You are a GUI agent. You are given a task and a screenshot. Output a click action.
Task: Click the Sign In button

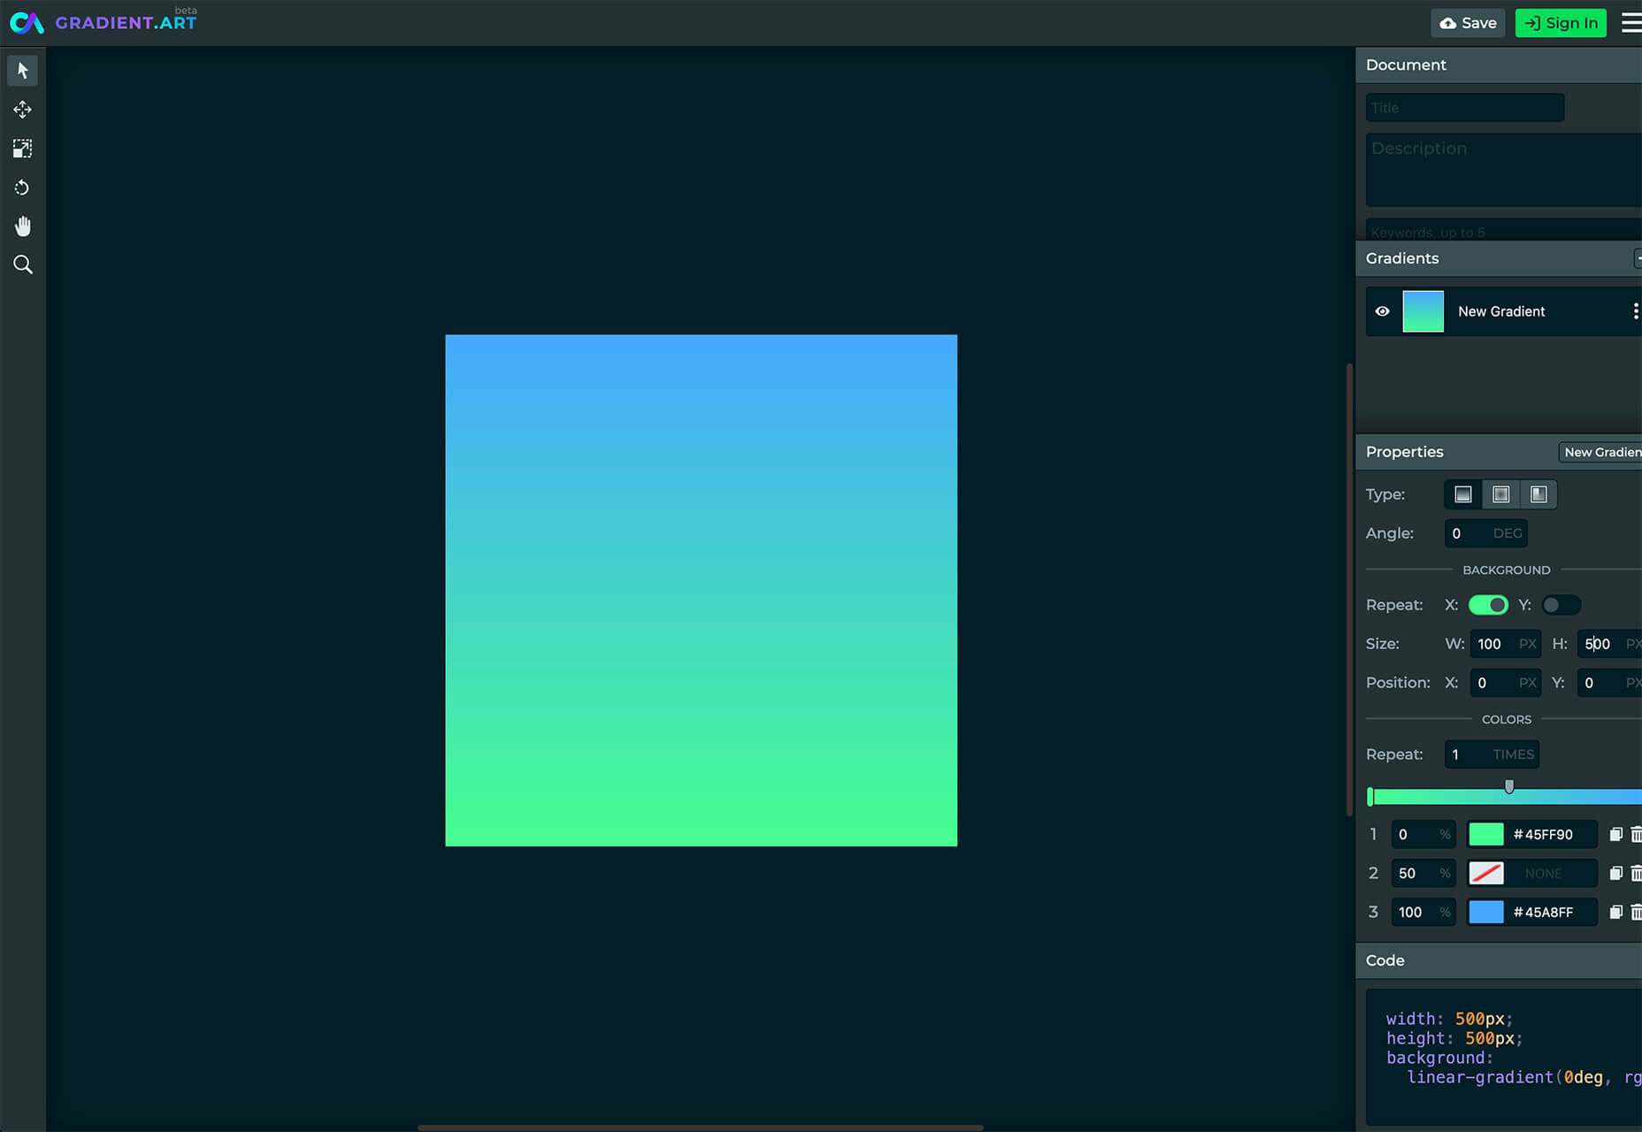click(1561, 23)
